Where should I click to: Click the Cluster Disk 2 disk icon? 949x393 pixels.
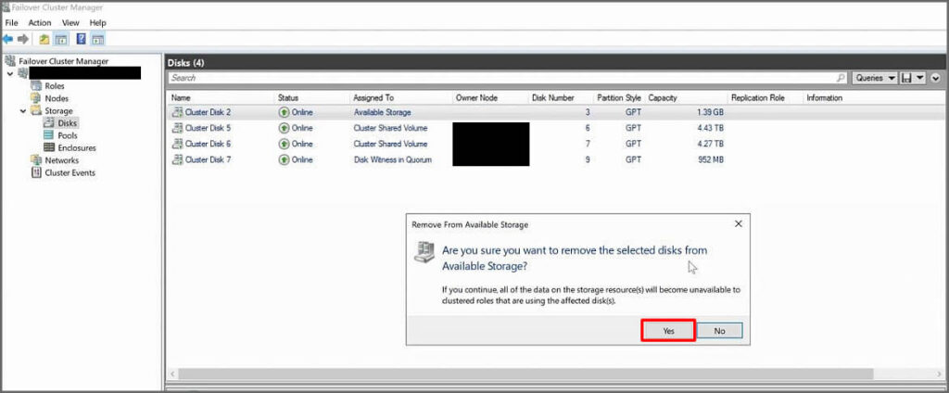click(x=177, y=112)
